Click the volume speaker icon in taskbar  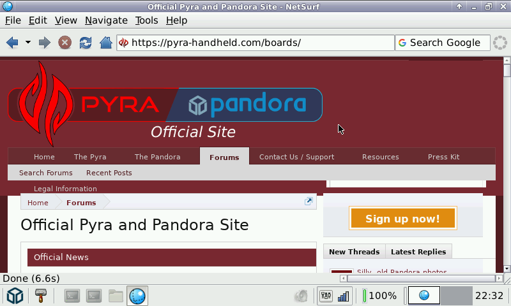click(x=301, y=296)
